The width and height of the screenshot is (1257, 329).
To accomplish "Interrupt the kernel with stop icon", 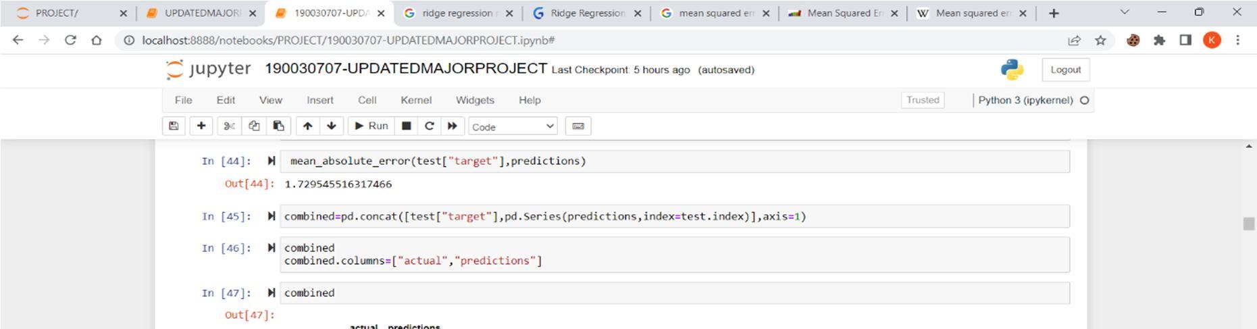I will pos(406,126).
